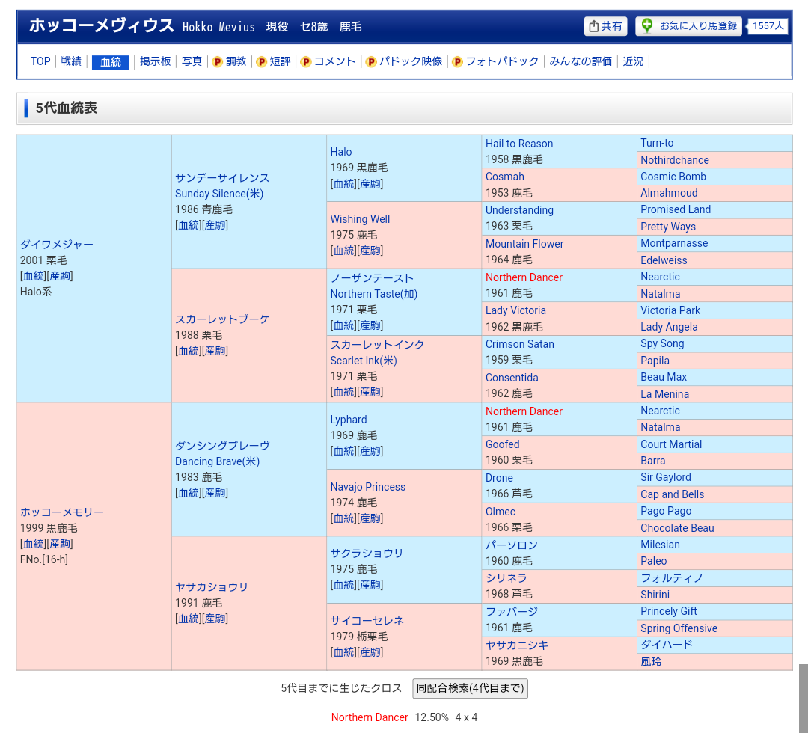Click the 1557人 favorite count badge
The height and width of the screenshot is (733, 808).
pos(768,26)
